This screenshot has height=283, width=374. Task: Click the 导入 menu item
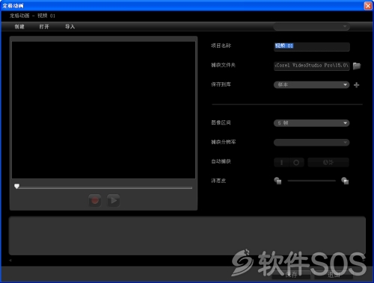(70, 27)
